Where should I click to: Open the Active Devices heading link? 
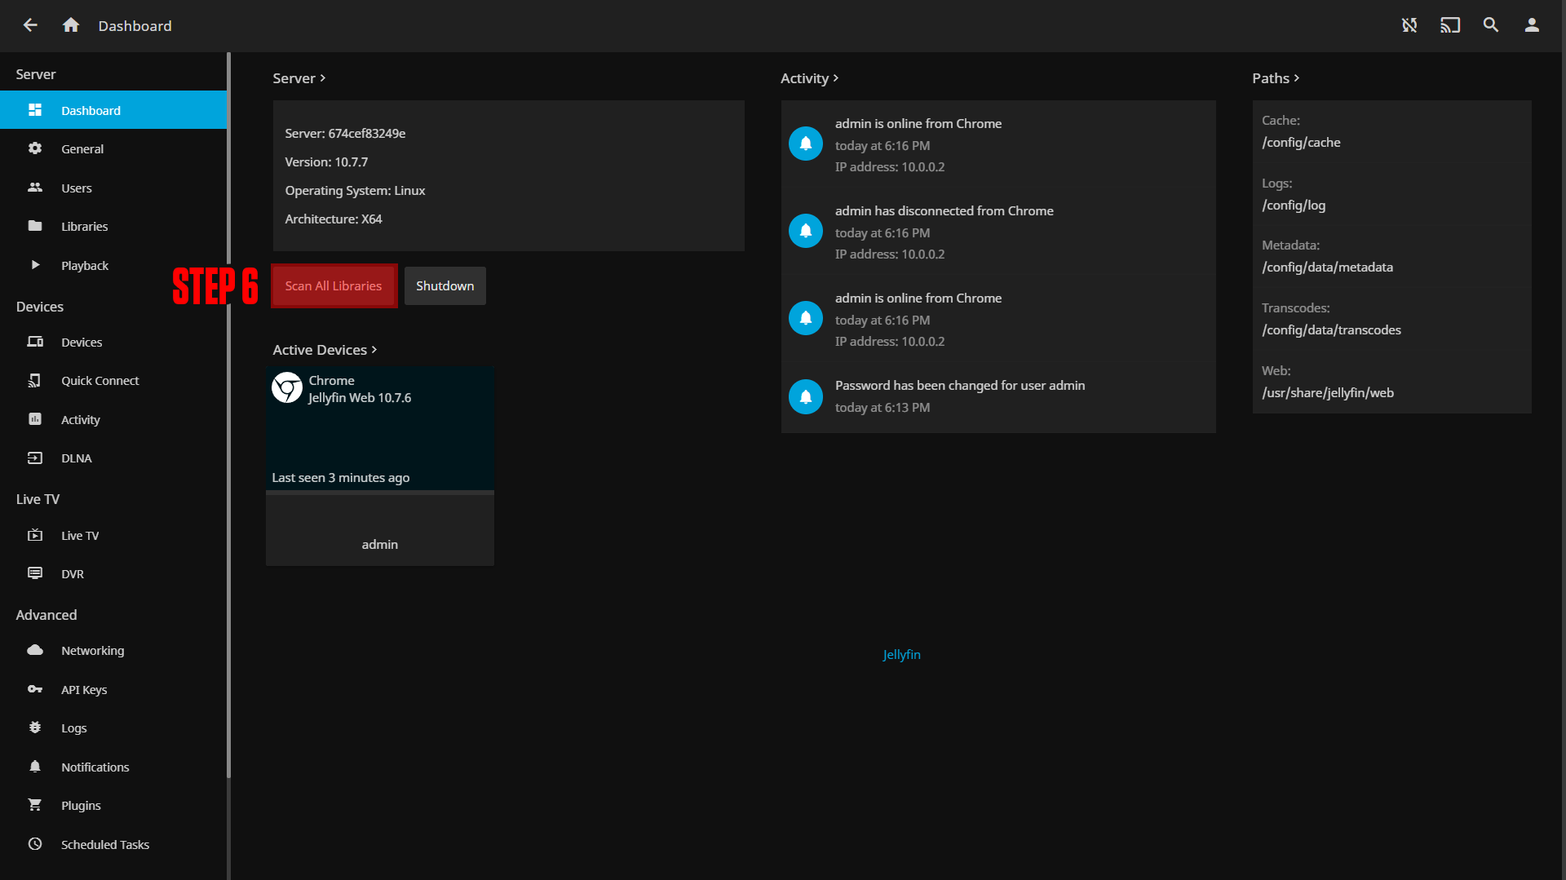pos(325,350)
